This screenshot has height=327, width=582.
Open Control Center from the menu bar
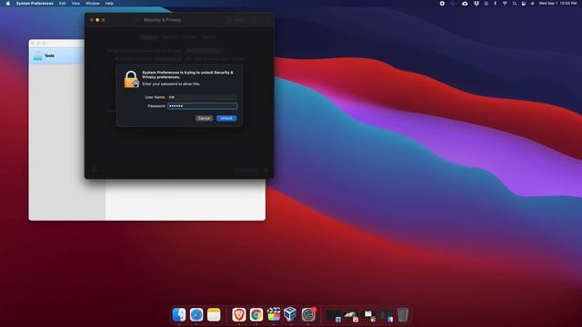click(524, 4)
